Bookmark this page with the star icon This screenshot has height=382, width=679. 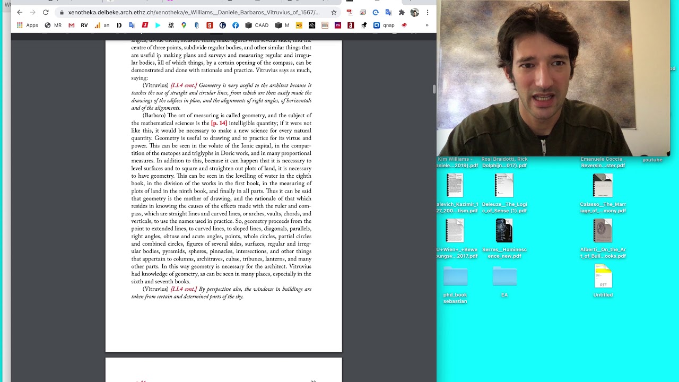point(334,12)
